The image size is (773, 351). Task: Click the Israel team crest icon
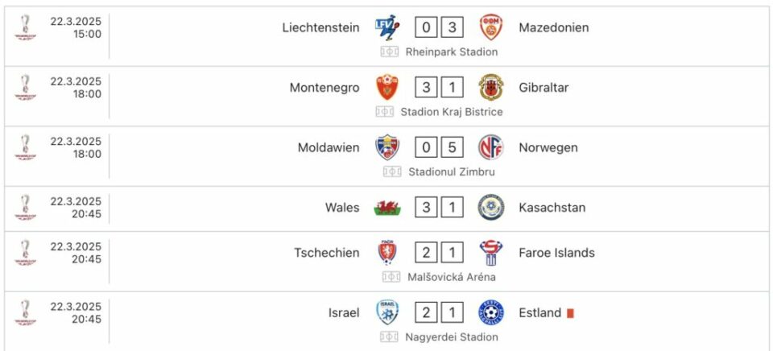click(387, 312)
